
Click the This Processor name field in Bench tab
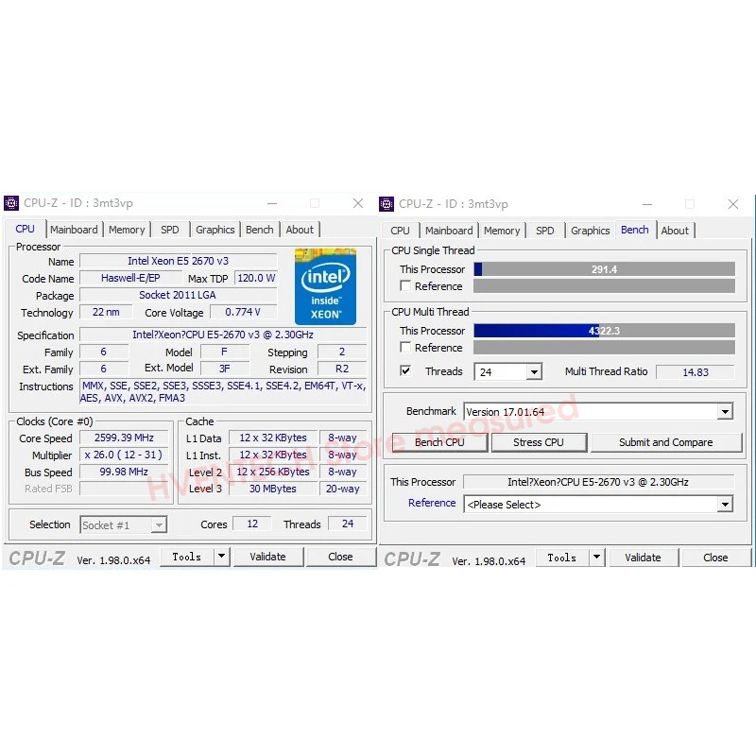[598, 482]
